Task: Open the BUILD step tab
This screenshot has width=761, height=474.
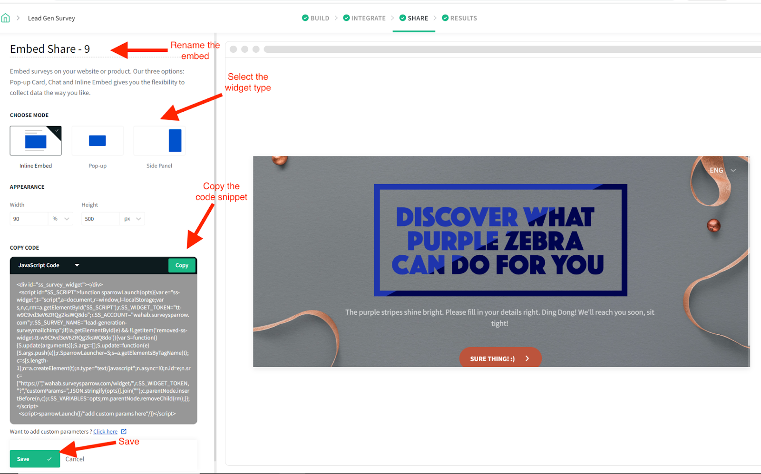Action: [x=316, y=18]
